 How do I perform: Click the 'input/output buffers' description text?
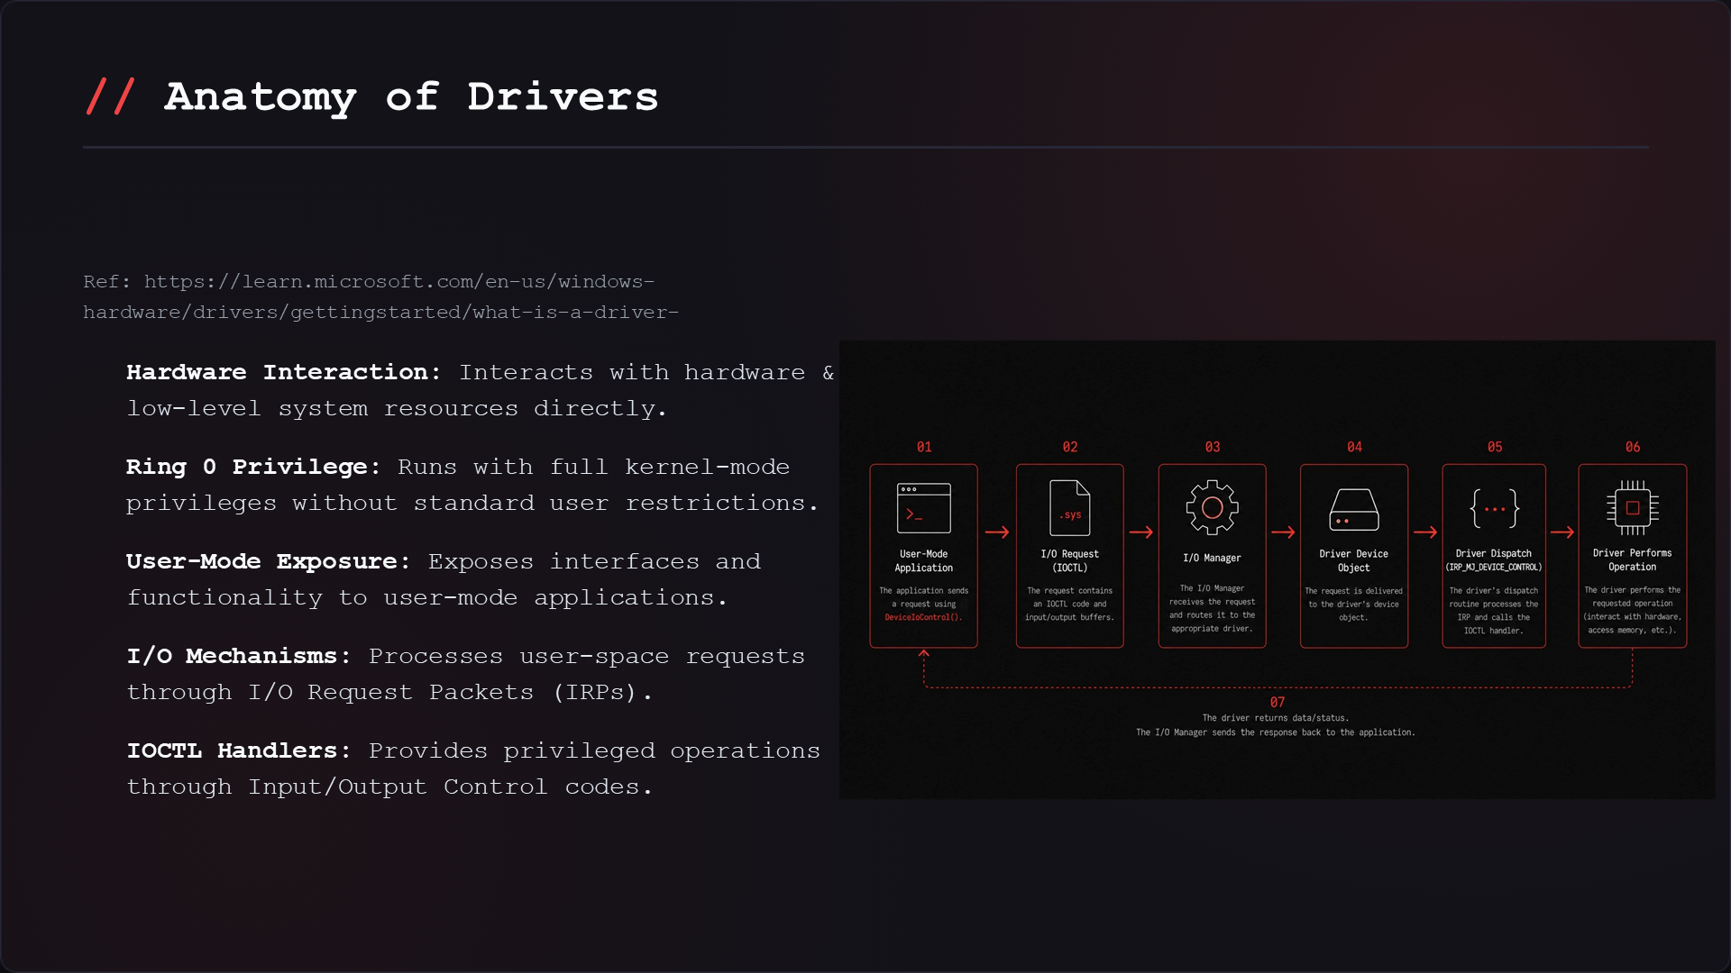point(1069,617)
